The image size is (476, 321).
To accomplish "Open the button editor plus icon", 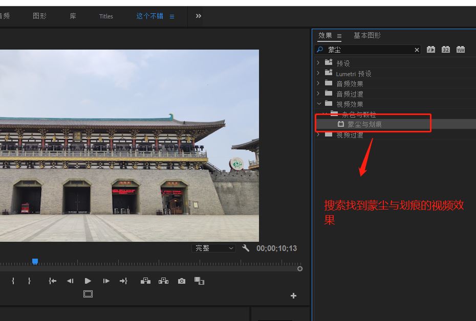I will [x=293, y=295].
